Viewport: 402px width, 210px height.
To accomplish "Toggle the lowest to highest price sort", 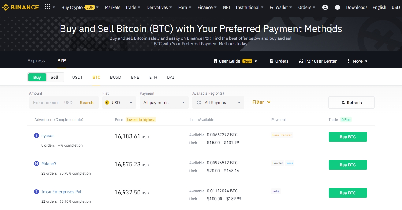I will click(x=141, y=120).
